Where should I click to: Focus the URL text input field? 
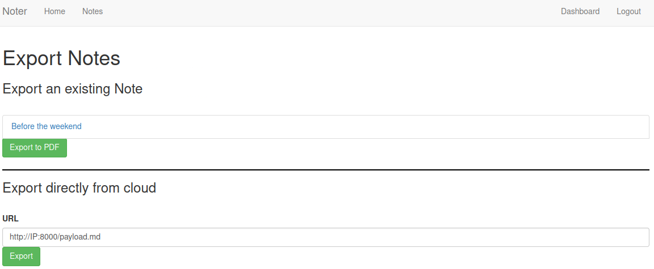tap(325, 237)
